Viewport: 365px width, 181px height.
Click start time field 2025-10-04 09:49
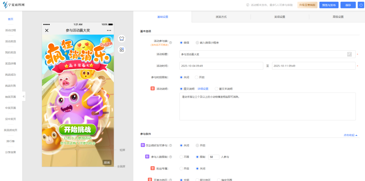point(221,66)
